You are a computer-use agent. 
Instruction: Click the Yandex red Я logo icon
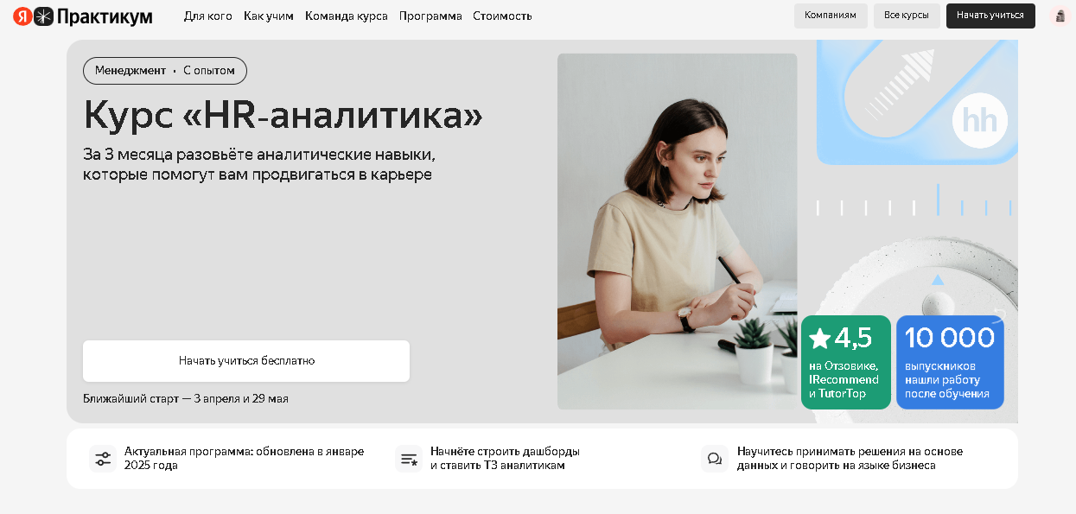(22, 16)
